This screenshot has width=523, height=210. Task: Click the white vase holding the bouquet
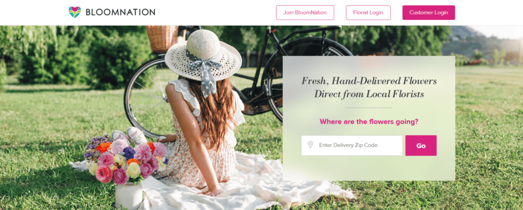pyautogui.click(x=129, y=196)
